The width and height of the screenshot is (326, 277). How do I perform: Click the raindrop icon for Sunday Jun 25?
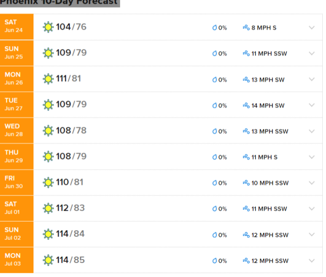(214, 54)
